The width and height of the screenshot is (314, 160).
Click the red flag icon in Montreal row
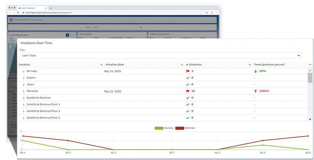click(x=188, y=91)
